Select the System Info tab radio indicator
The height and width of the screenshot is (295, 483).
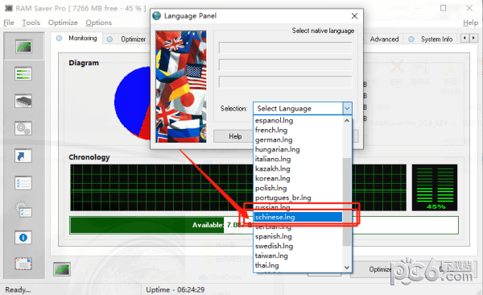[411, 39]
